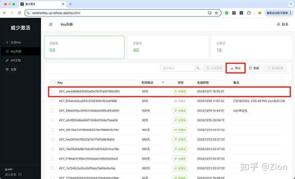This screenshot has height=179, width=295.
Task: Click timestamp 2024/12/17 16:35:37
Action: [211, 91]
